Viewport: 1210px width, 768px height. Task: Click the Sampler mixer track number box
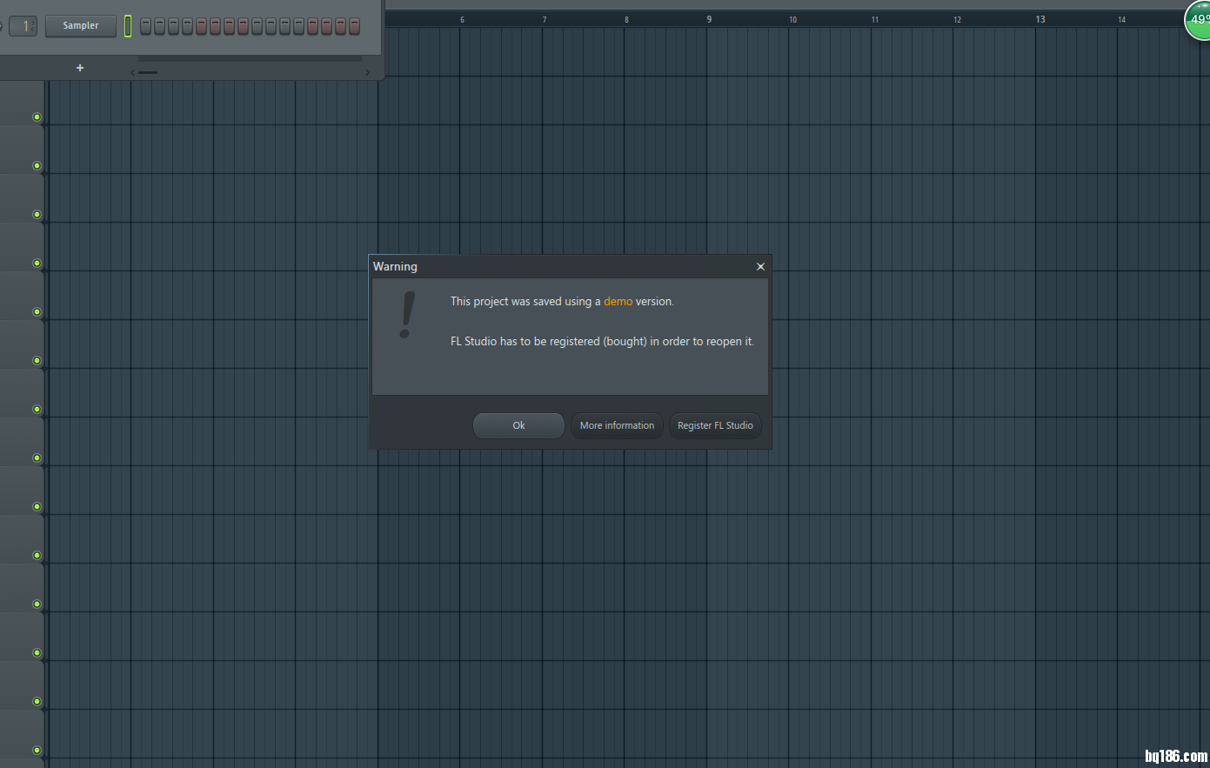[x=23, y=26]
